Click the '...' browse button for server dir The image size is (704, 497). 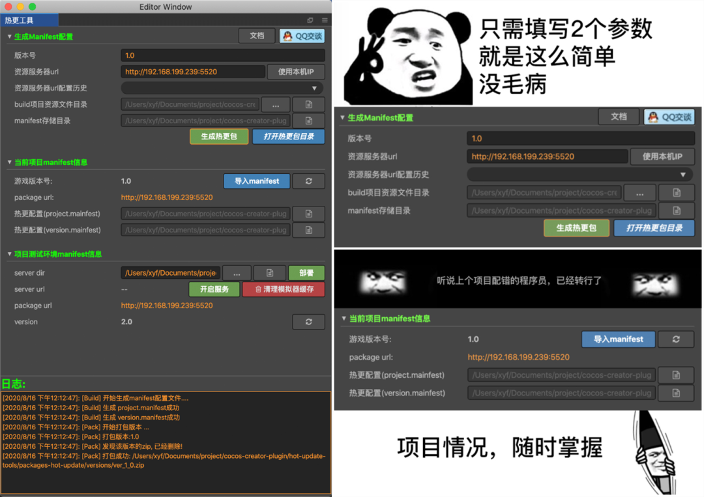237,273
